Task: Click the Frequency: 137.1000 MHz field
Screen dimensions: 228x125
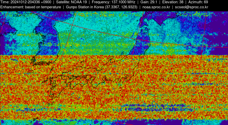Action: tap(113, 2)
